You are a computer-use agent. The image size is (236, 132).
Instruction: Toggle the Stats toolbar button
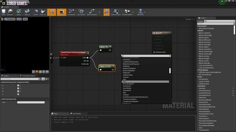[x=107, y=12]
